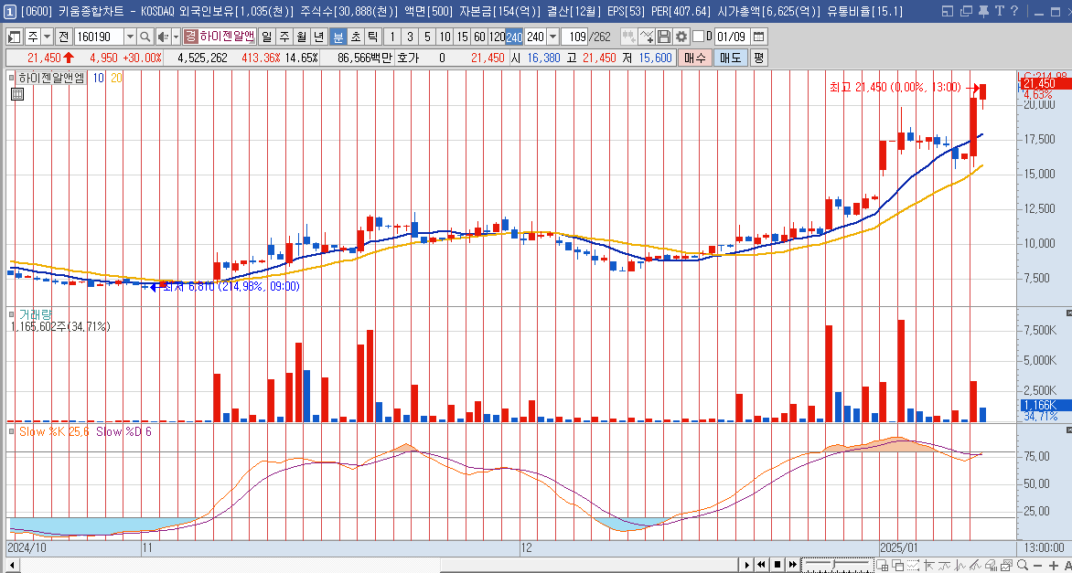
Task: Click the candle add icon in toolbar
Action: pyautogui.click(x=629, y=37)
